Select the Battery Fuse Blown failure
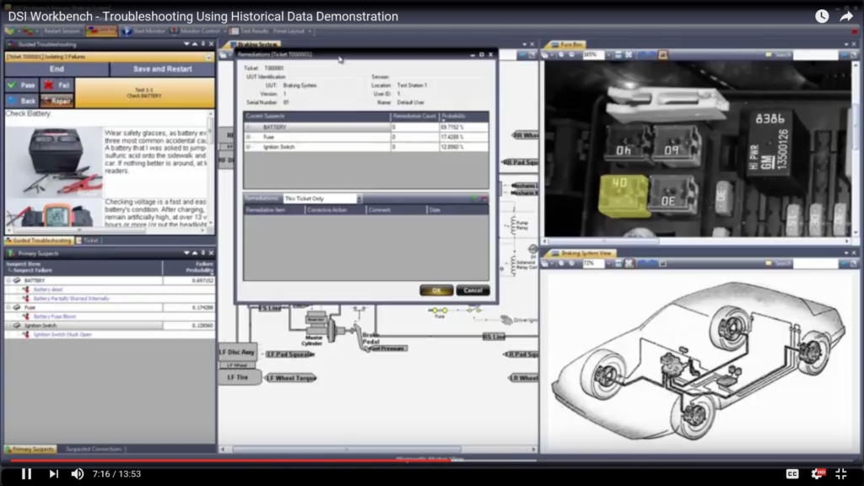This screenshot has height=486, width=864. [x=55, y=317]
